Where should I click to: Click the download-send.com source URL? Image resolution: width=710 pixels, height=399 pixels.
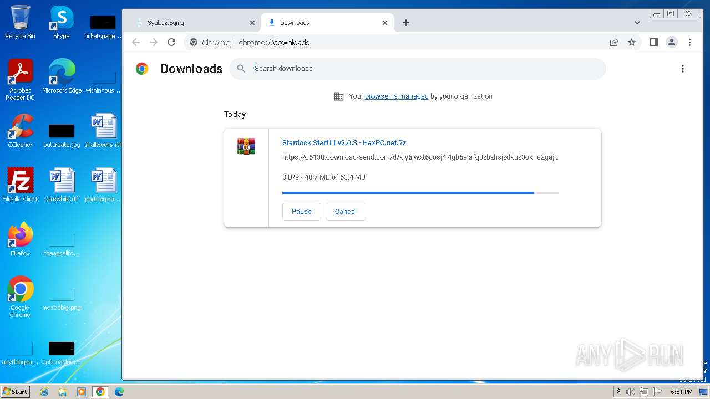420,157
